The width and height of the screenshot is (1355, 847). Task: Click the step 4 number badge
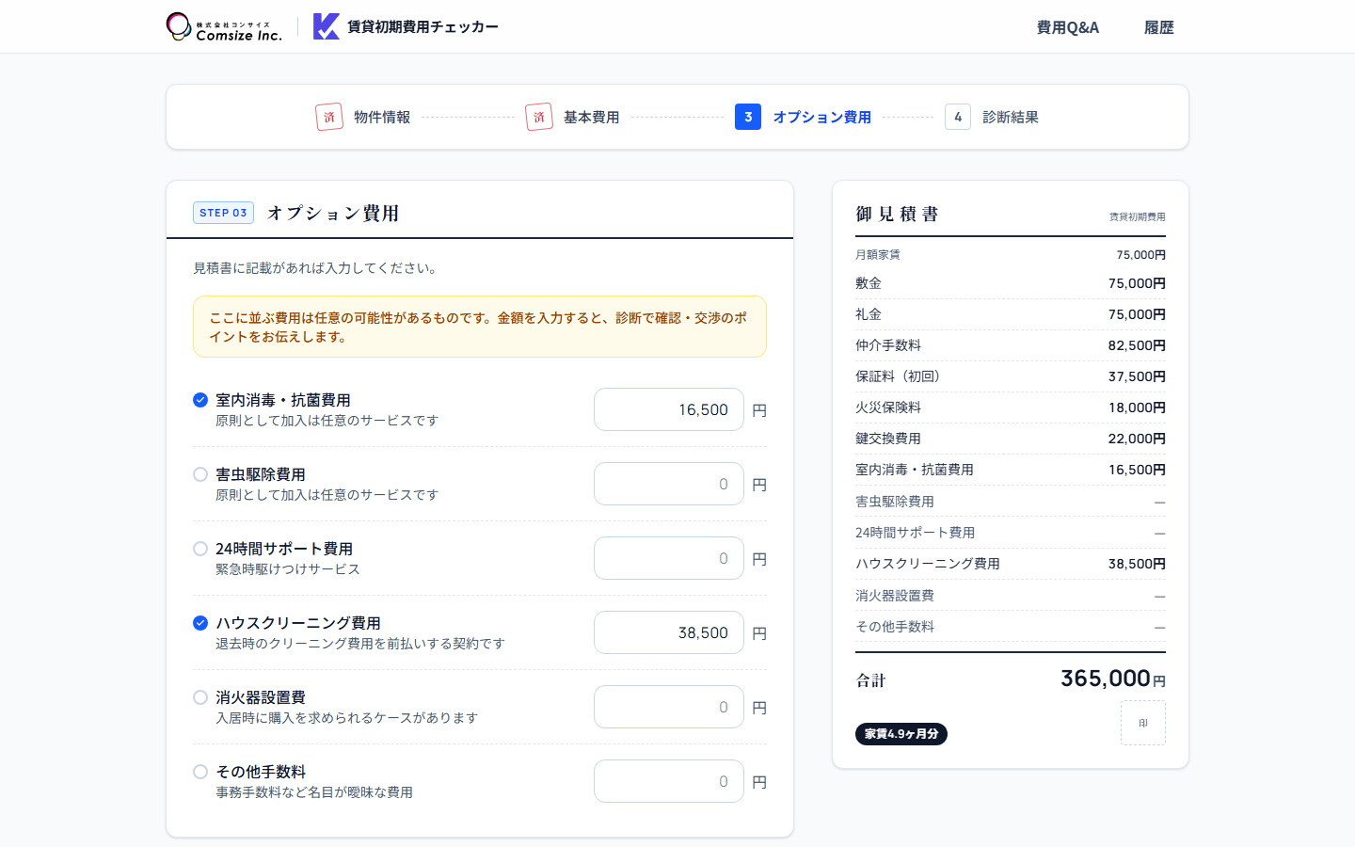coord(958,117)
